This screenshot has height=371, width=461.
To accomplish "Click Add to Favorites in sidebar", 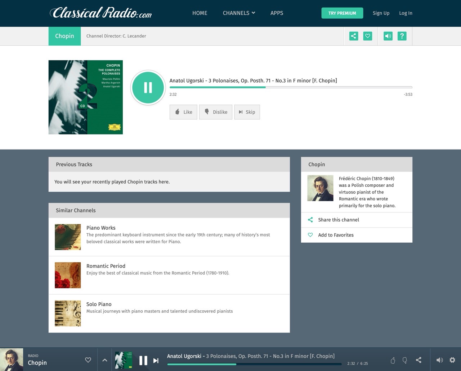I will pyautogui.click(x=357, y=235).
